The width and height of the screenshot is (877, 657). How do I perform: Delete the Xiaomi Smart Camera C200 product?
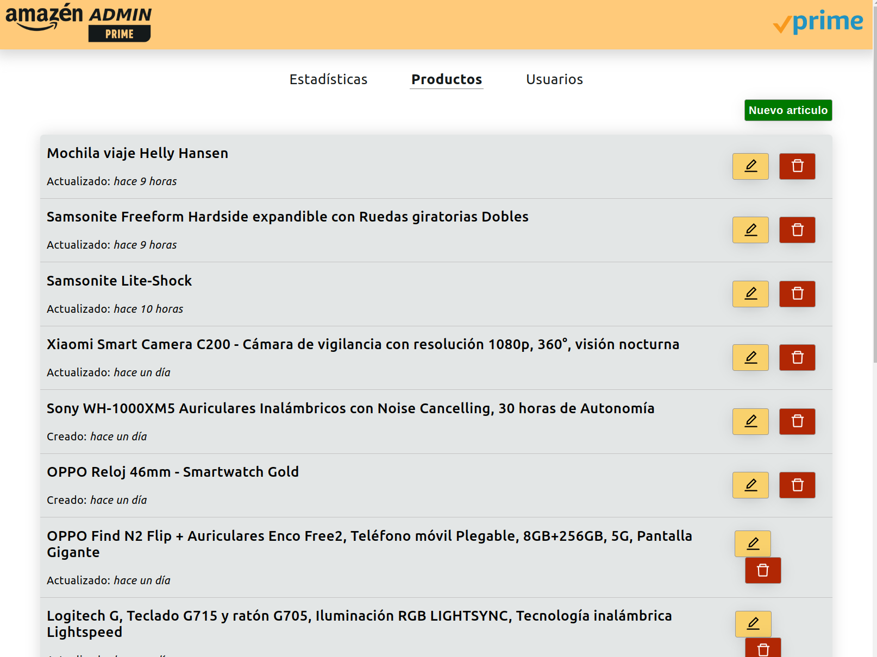click(x=797, y=357)
